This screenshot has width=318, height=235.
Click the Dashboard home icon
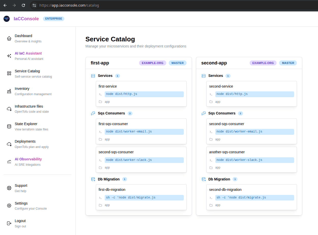9,38
